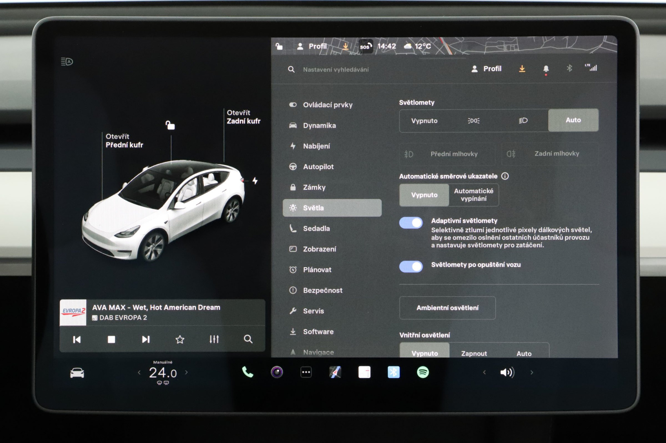Open Spotify from the bottom dock
Image resolution: width=666 pixels, height=443 pixels.
(422, 372)
